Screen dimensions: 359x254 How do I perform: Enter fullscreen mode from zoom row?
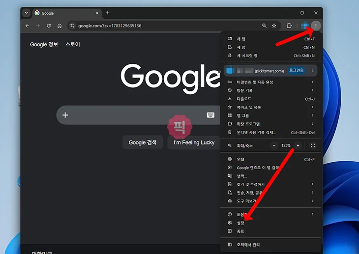[x=313, y=145]
